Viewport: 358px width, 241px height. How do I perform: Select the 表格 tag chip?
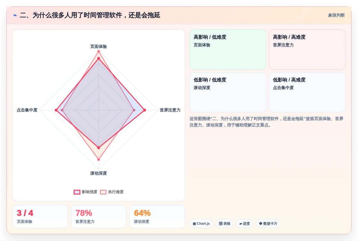(x=225, y=223)
